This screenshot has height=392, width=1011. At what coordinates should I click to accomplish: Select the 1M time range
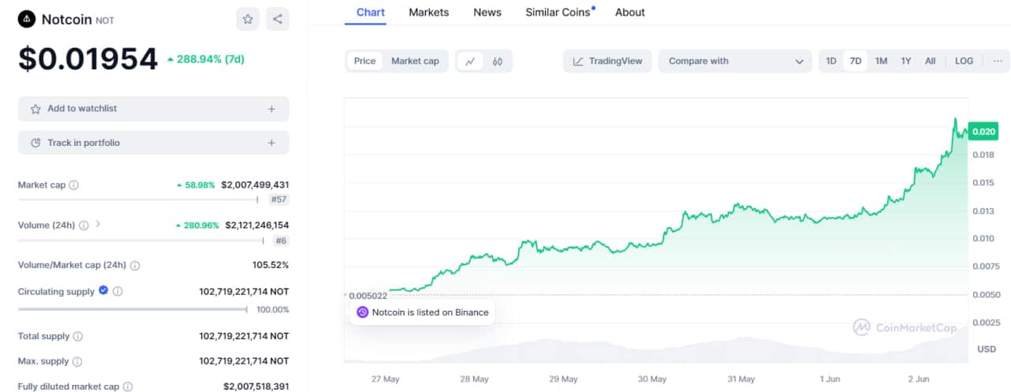coord(881,61)
